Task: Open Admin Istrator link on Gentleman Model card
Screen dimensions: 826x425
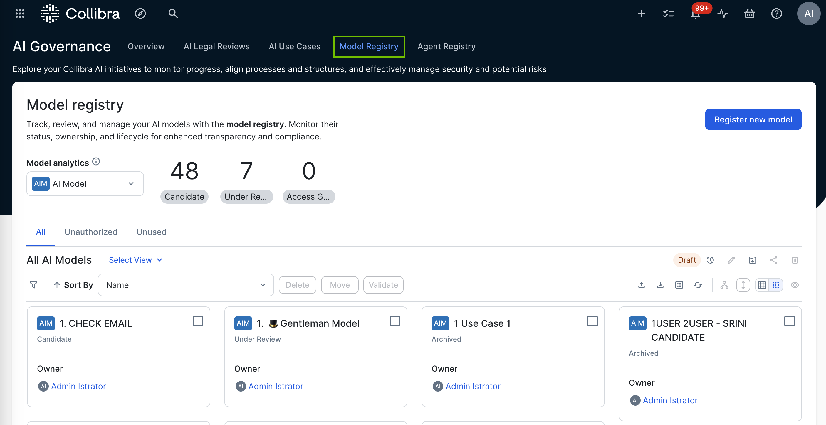Action: tap(276, 386)
